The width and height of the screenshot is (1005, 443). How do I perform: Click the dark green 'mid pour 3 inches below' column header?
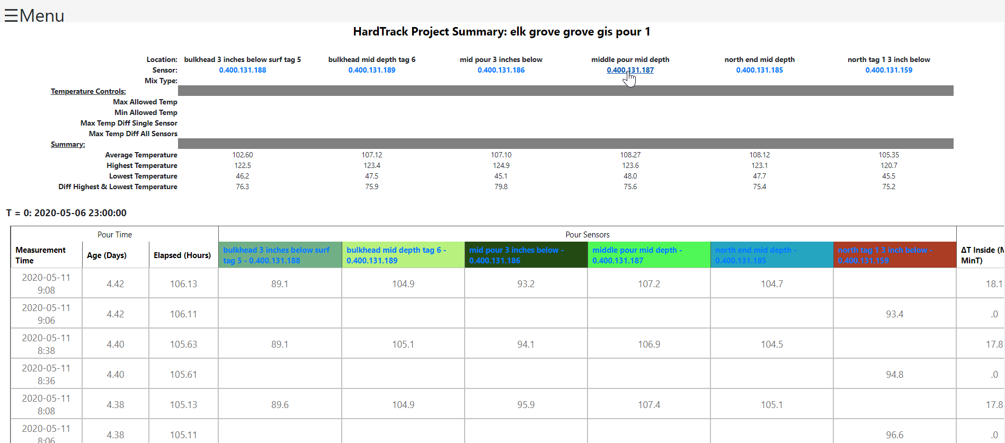click(526, 255)
